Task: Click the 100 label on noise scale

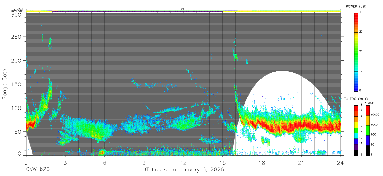Action: point(373,134)
